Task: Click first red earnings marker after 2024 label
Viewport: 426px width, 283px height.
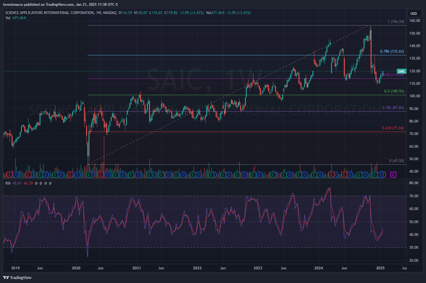Action: (332, 174)
